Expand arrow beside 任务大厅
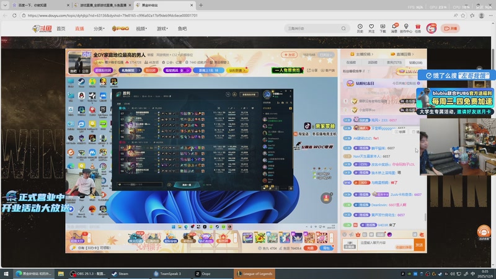The height and width of the screenshot is (279, 496). click(89, 237)
